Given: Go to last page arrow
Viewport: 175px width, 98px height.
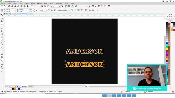Looking at the screenshot, I should (x=17, y=87).
